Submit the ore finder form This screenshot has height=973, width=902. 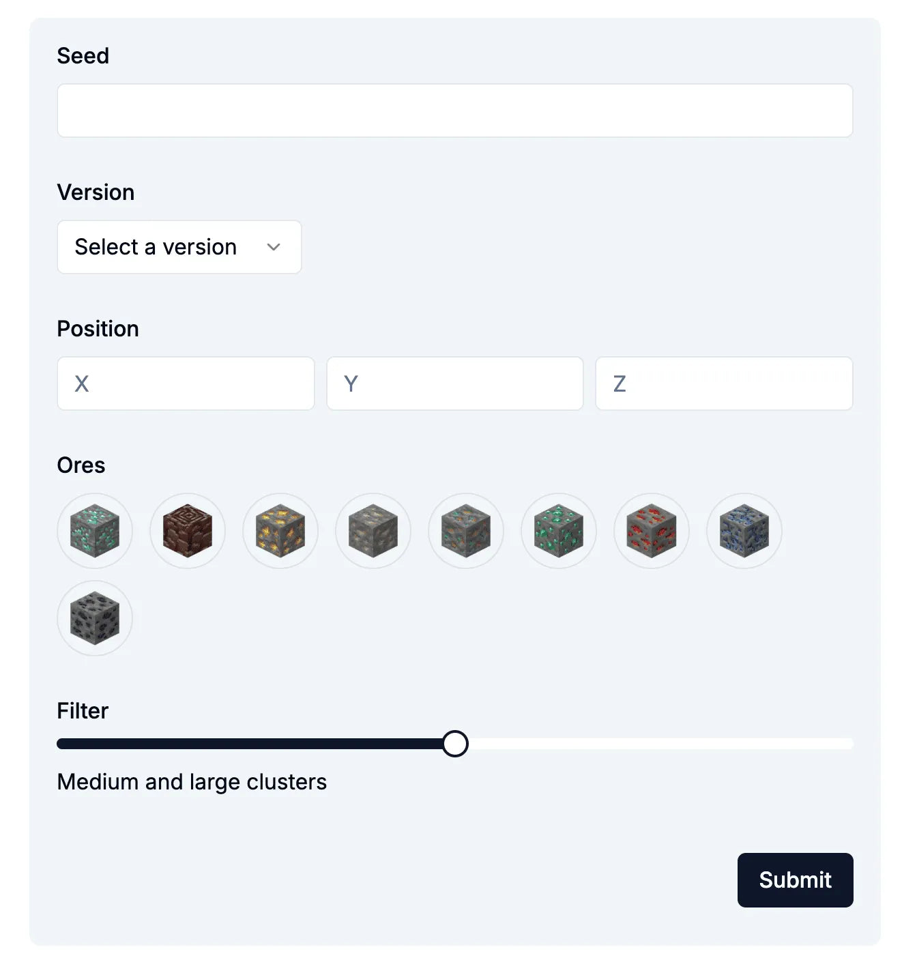[x=795, y=880]
